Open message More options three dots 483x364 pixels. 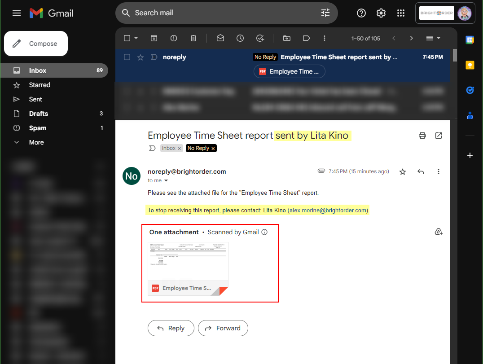438,171
